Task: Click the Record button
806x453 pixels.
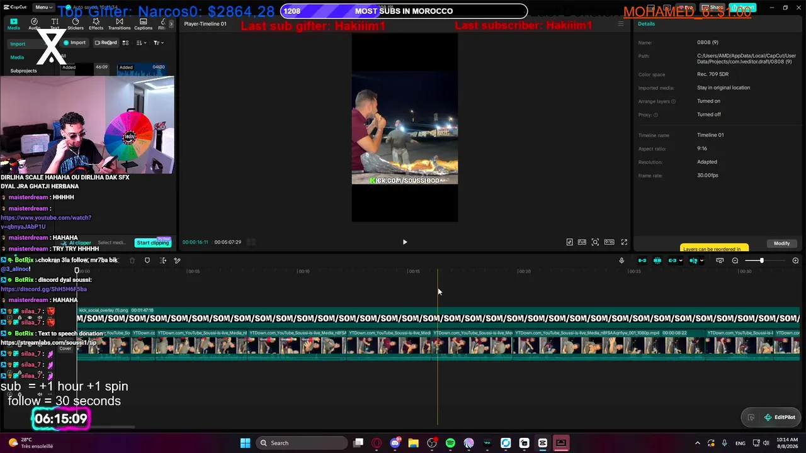Action: pyautogui.click(x=106, y=43)
